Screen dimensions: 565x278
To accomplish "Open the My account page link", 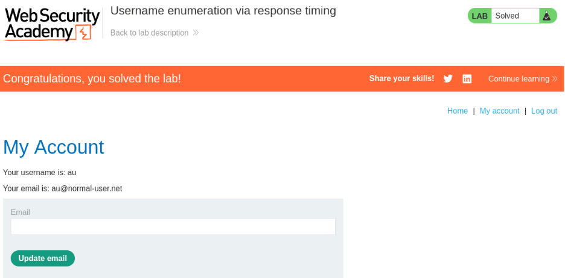I will [x=499, y=111].
